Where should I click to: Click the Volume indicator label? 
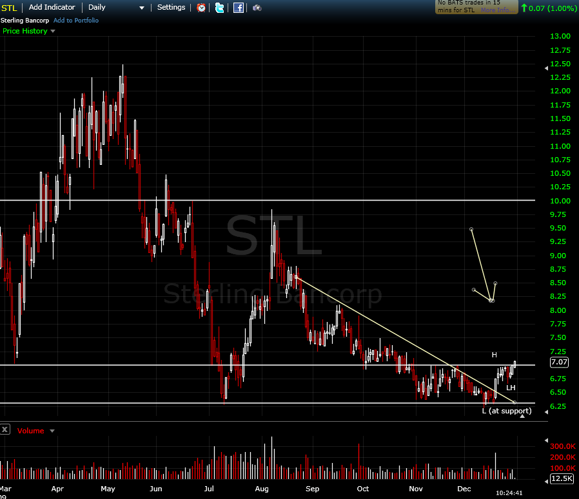tap(31, 431)
